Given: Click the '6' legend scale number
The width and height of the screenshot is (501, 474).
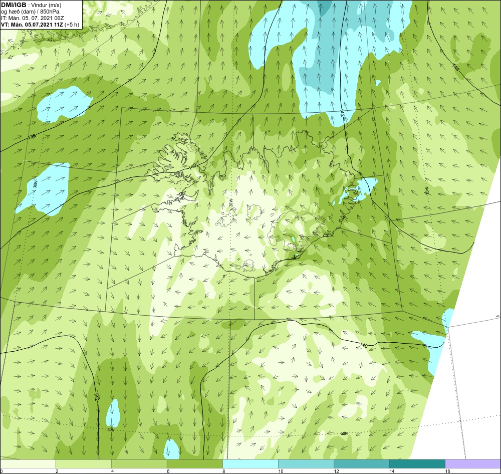Looking at the screenshot, I should tap(168, 471).
